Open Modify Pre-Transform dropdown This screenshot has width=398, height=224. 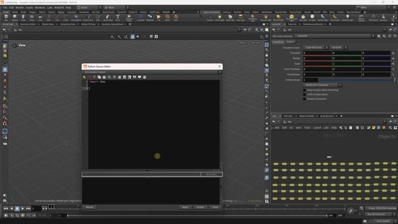point(322,85)
